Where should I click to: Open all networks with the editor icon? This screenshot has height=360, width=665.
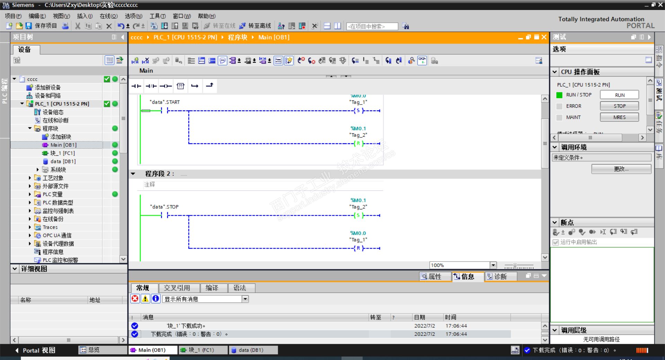(202, 61)
